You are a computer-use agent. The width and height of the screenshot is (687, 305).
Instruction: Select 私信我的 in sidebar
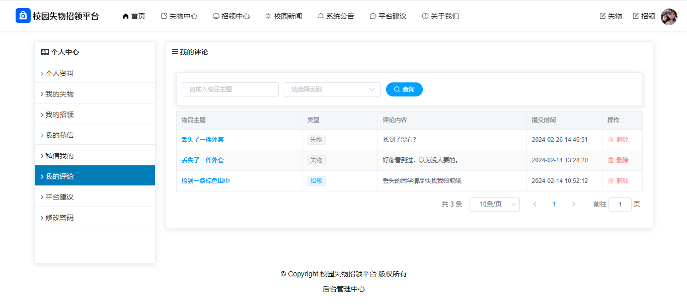(x=95, y=156)
